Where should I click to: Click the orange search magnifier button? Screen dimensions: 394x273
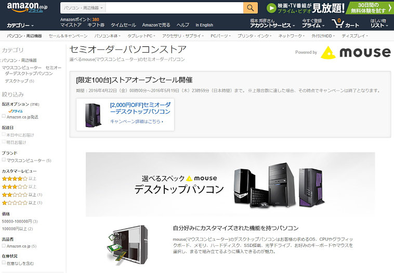click(250, 8)
